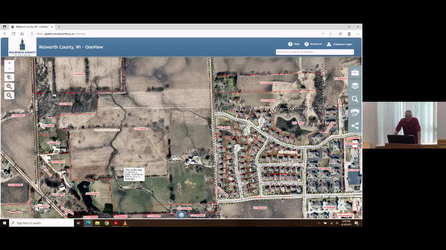
Task: Open Task View on the taskbar
Action: [78, 223]
